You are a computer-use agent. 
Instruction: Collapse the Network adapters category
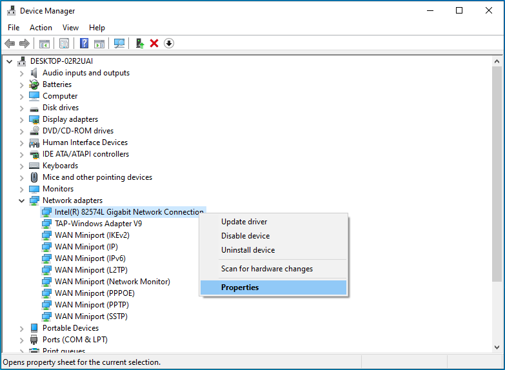(21, 200)
